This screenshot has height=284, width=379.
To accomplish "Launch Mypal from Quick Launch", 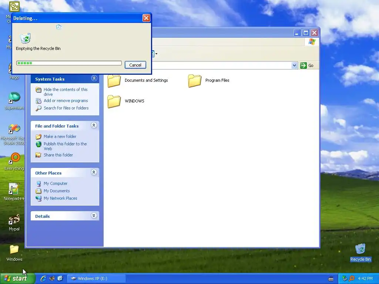I will pos(52,278).
